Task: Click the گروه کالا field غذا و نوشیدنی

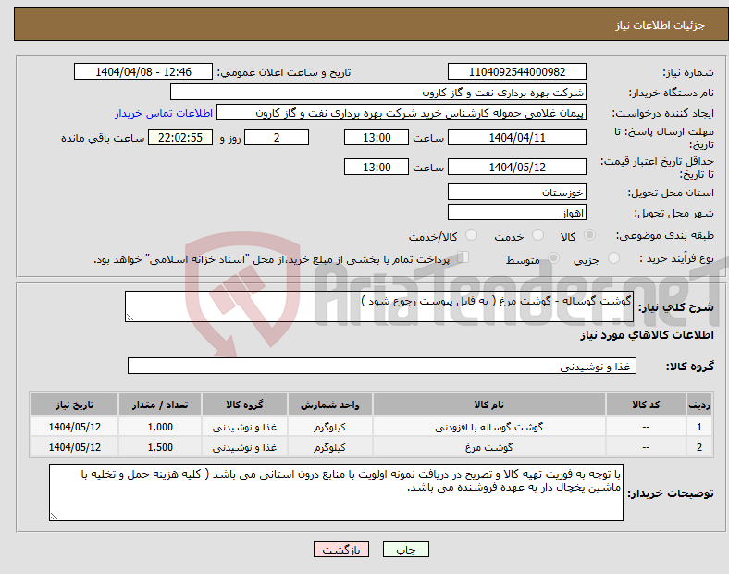Action: 382,366
